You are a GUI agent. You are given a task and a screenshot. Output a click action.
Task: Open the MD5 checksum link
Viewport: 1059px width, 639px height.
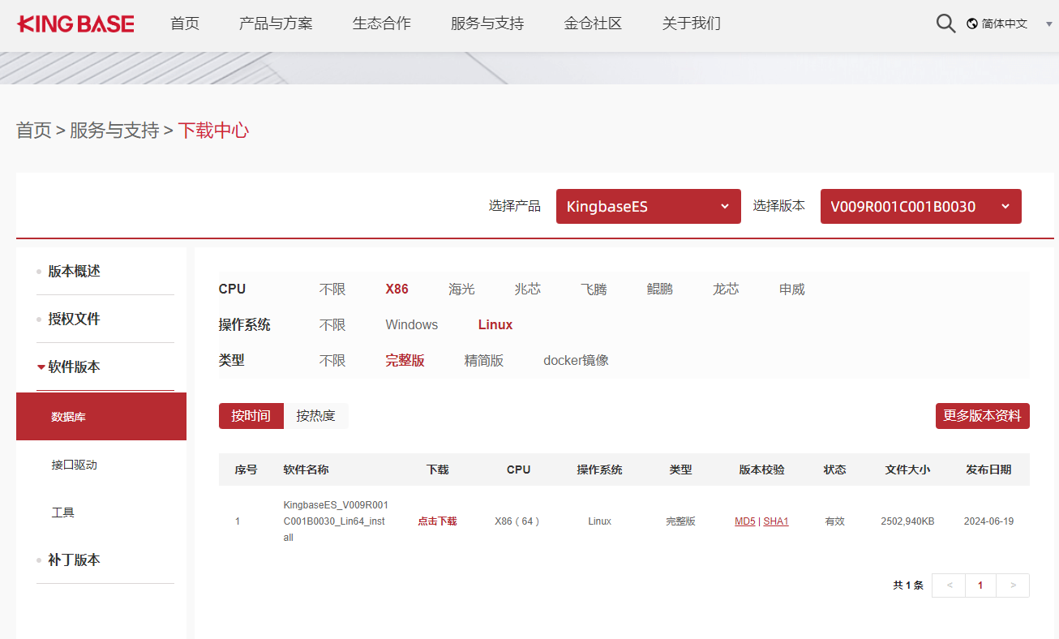[x=744, y=521]
